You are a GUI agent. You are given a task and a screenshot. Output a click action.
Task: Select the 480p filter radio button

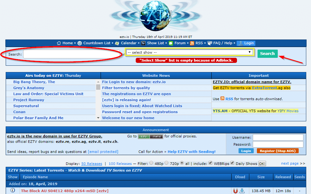[x=151, y=163]
